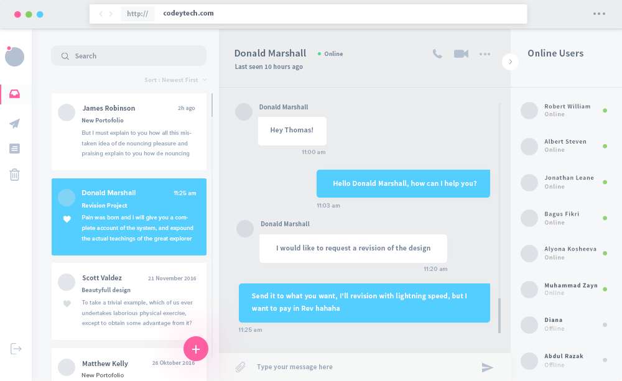
Task: Toggle favorite heart on Donald Marshall message
Action: pos(67,219)
